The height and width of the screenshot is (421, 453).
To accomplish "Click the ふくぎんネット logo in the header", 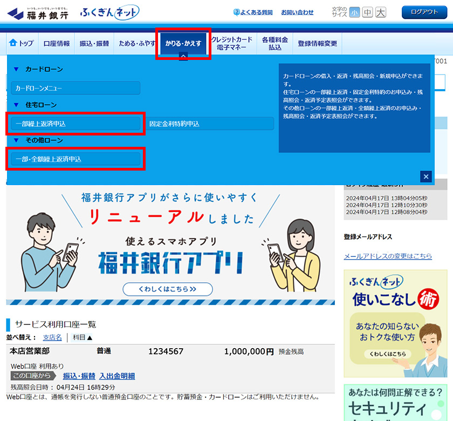I will click(109, 12).
